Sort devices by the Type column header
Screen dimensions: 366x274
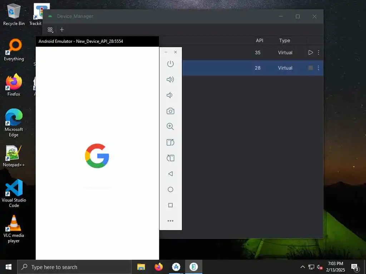285,41
